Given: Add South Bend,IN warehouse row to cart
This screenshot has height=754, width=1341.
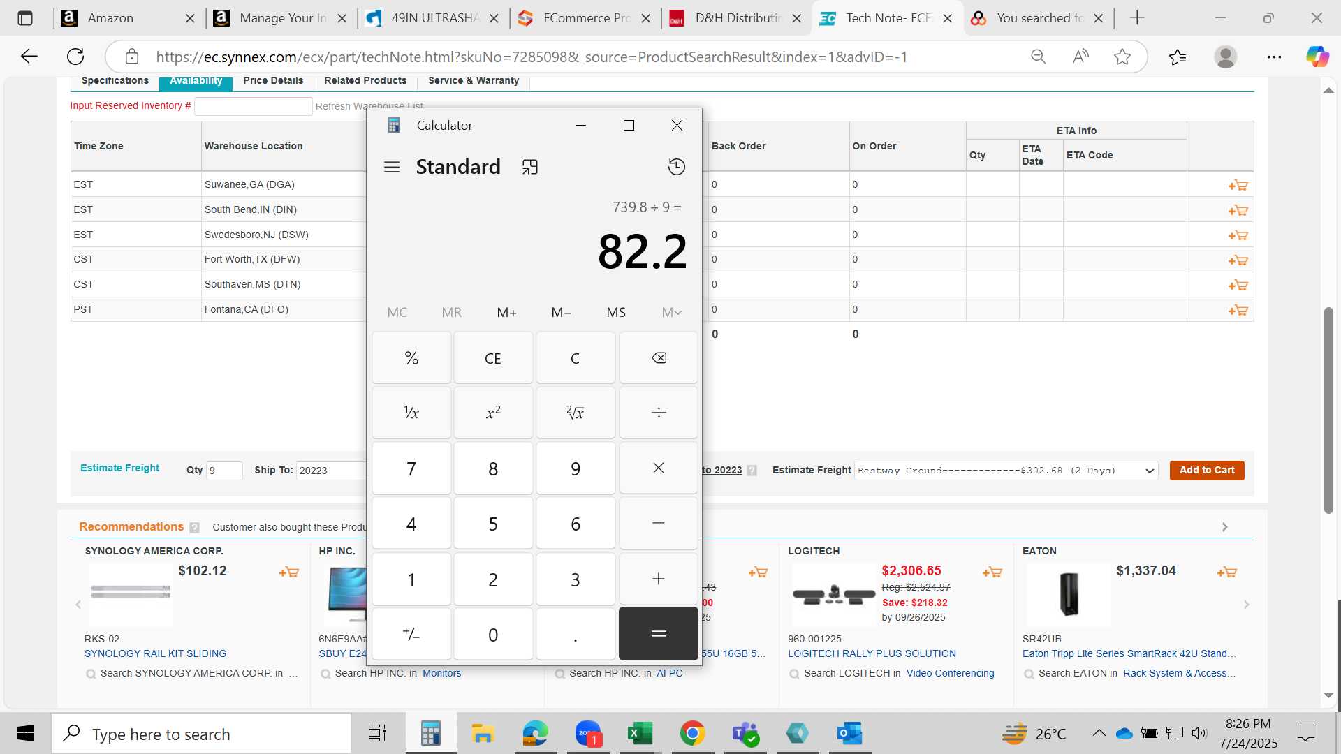Looking at the screenshot, I should (1238, 210).
